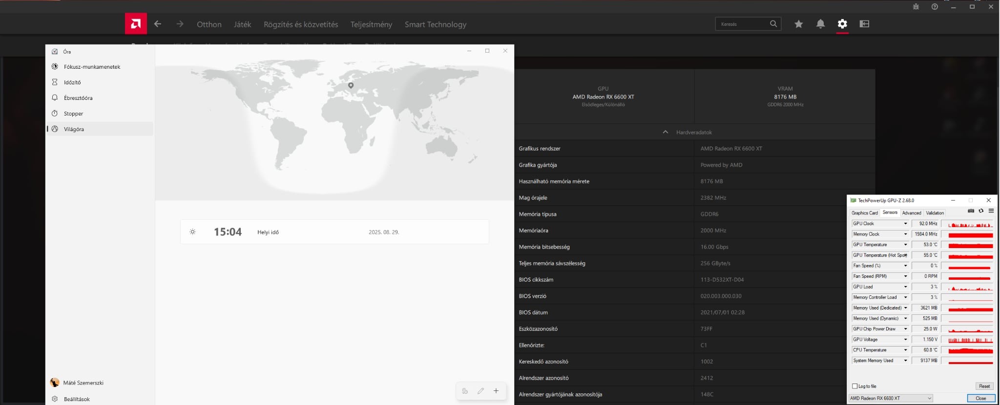Open AMD Software settings gear icon
Viewport: 1000px width, 405px height.
(842, 24)
